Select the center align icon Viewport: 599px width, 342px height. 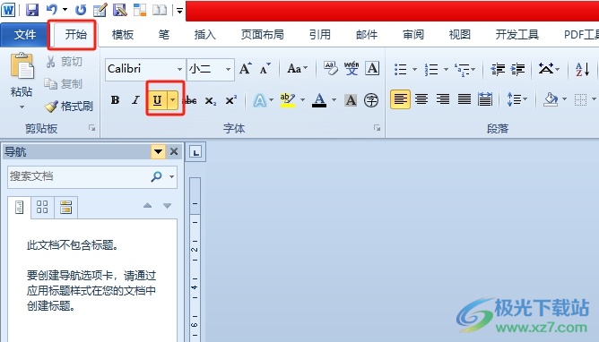(x=421, y=99)
